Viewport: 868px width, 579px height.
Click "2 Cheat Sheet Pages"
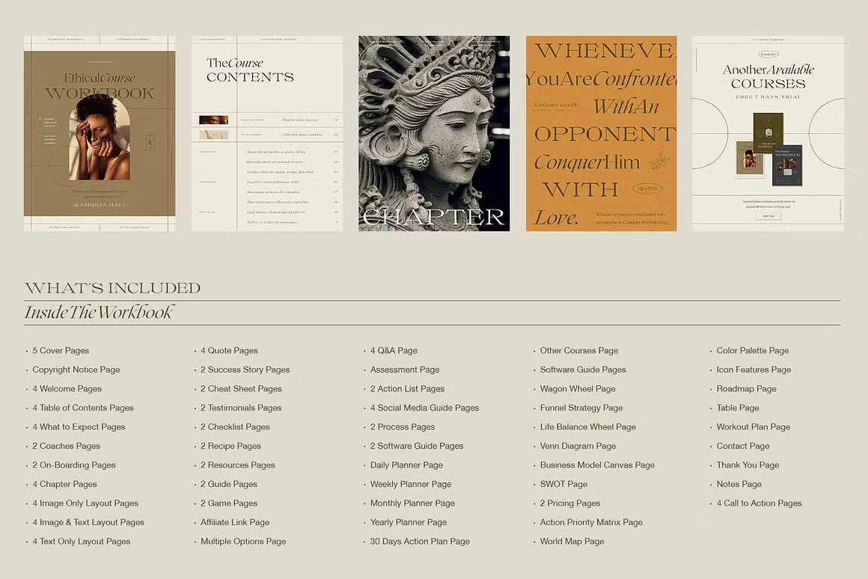click(x=242, y=388)
